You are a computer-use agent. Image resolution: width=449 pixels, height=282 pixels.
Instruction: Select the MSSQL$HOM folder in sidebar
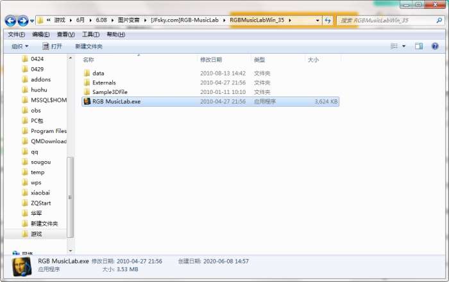click(49, 100)
